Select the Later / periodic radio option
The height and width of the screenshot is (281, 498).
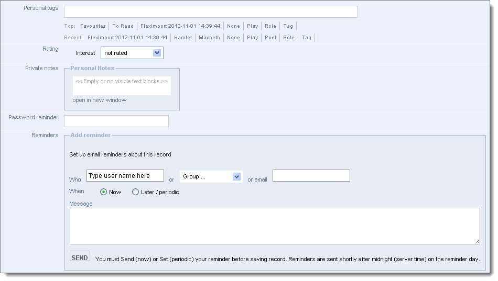pyautogui.click(x=136, y=192)
